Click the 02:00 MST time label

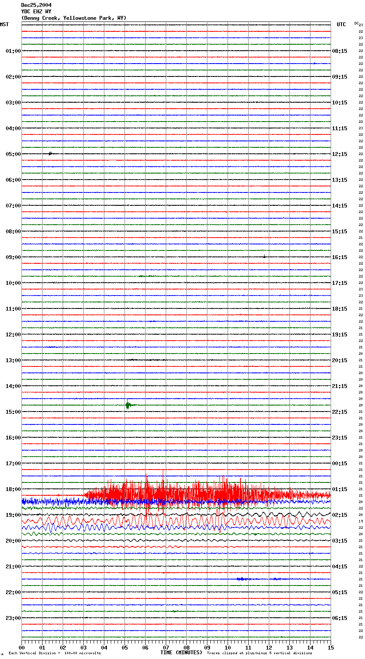(x=13, y=77)
